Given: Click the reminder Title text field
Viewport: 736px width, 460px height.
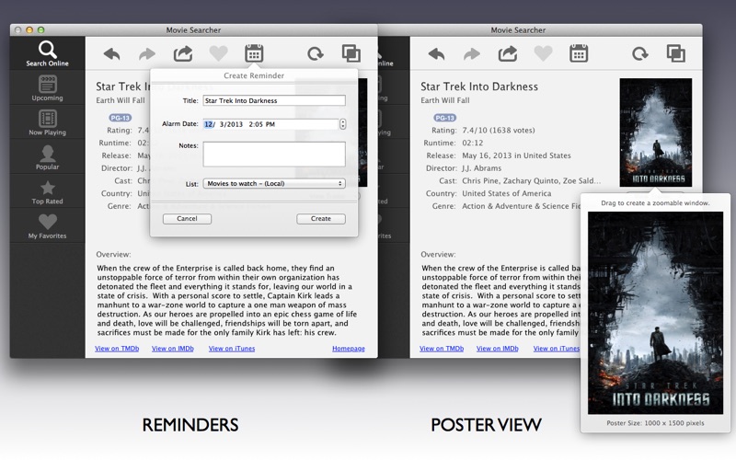Looking at the screenshot, I should coord(274,100).
